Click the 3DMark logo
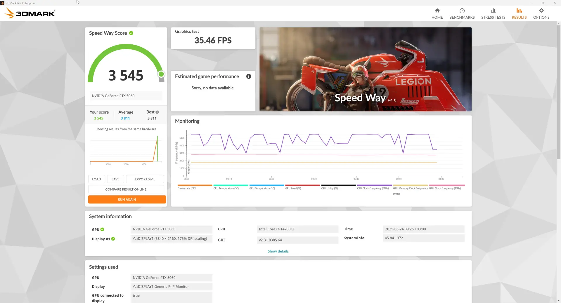 pos(30,13)
